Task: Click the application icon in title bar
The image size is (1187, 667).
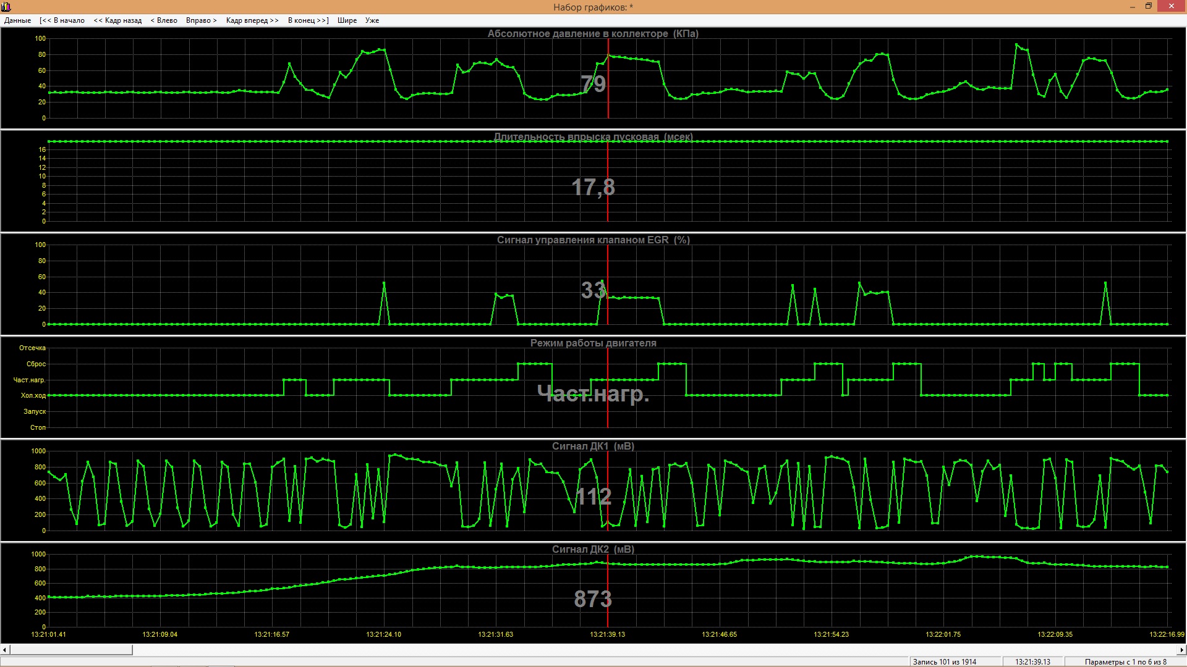Action: click(6, 7)
